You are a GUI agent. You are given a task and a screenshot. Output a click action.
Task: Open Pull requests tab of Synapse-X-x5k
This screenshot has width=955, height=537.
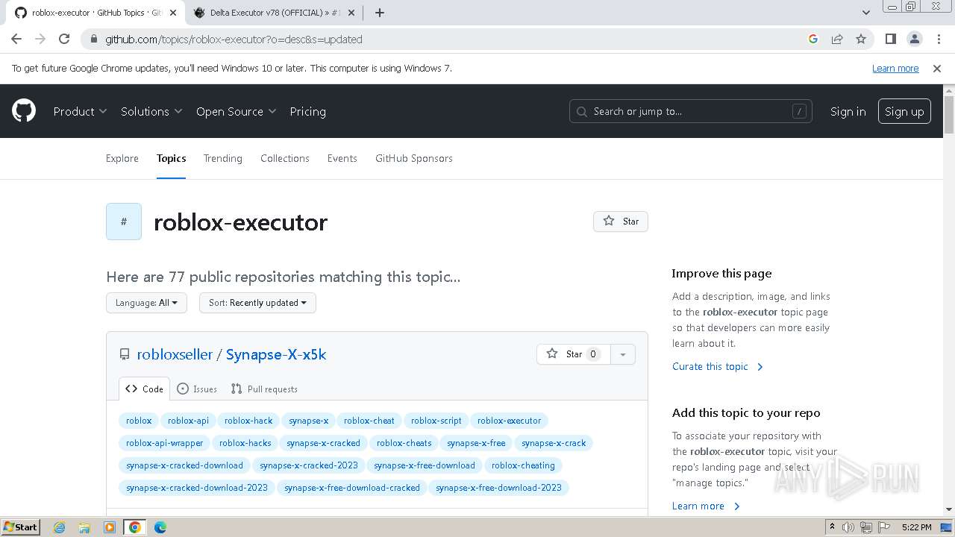264,389
